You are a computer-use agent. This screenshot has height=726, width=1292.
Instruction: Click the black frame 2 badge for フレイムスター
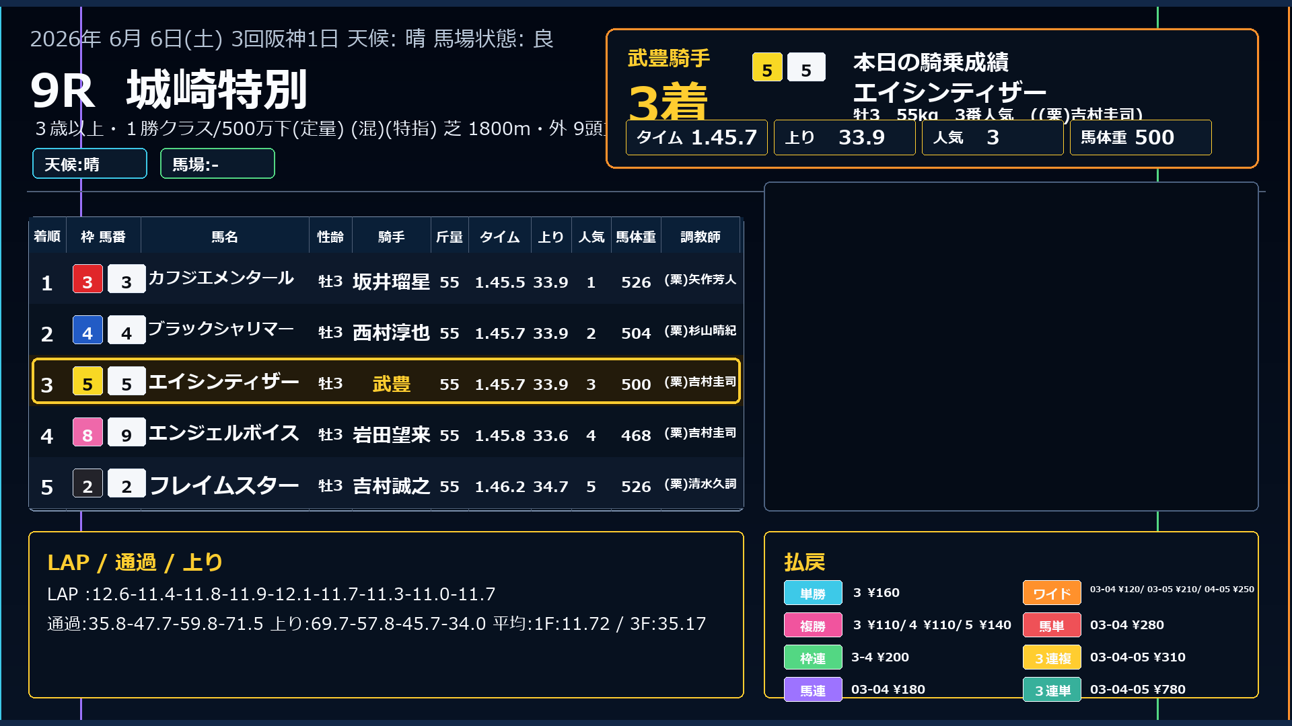point(87,483)
